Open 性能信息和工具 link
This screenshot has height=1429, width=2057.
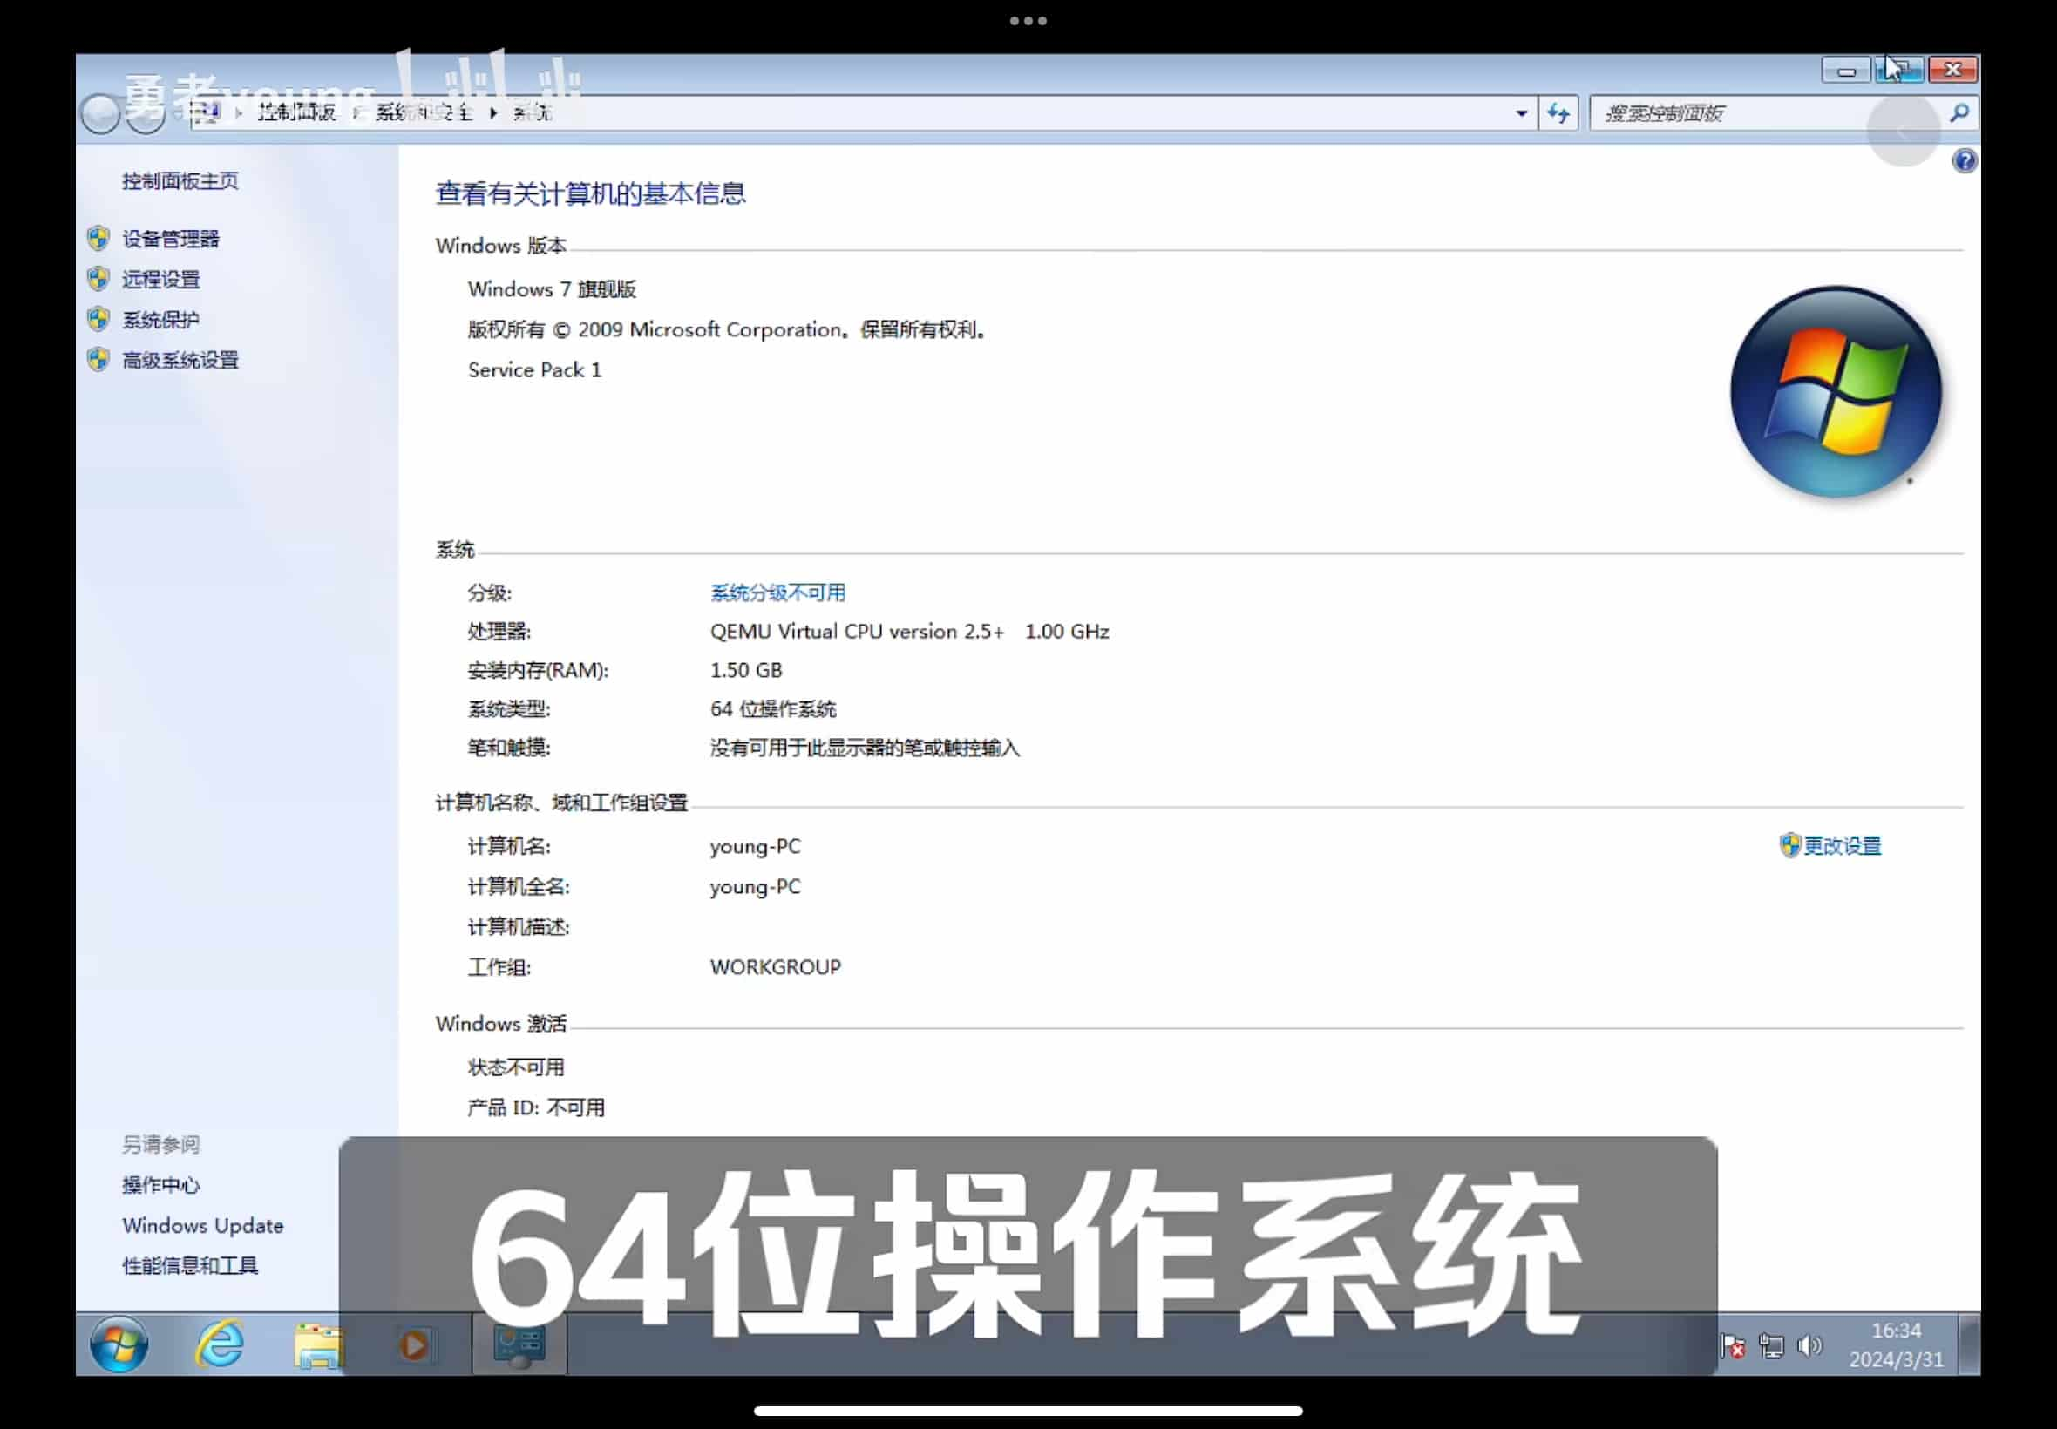tap(190, 1266)
